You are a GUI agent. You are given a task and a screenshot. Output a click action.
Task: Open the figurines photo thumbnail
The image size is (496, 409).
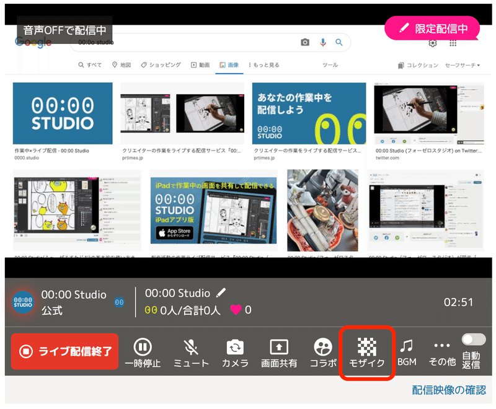[322, 210]
